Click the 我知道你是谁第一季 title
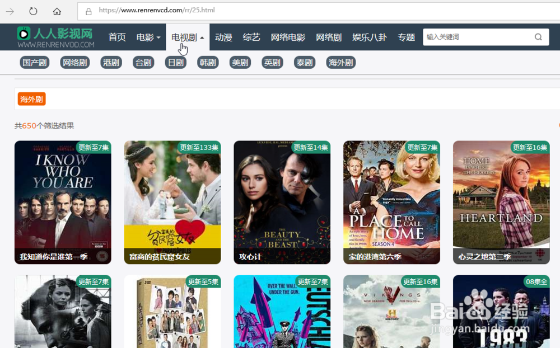Image resolution: width=560 pixels, height=348 pixels. tap(54, 257)
